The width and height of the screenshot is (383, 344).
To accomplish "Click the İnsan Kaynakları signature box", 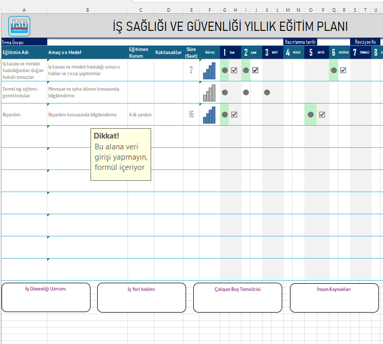I will (x=334, y=298).
